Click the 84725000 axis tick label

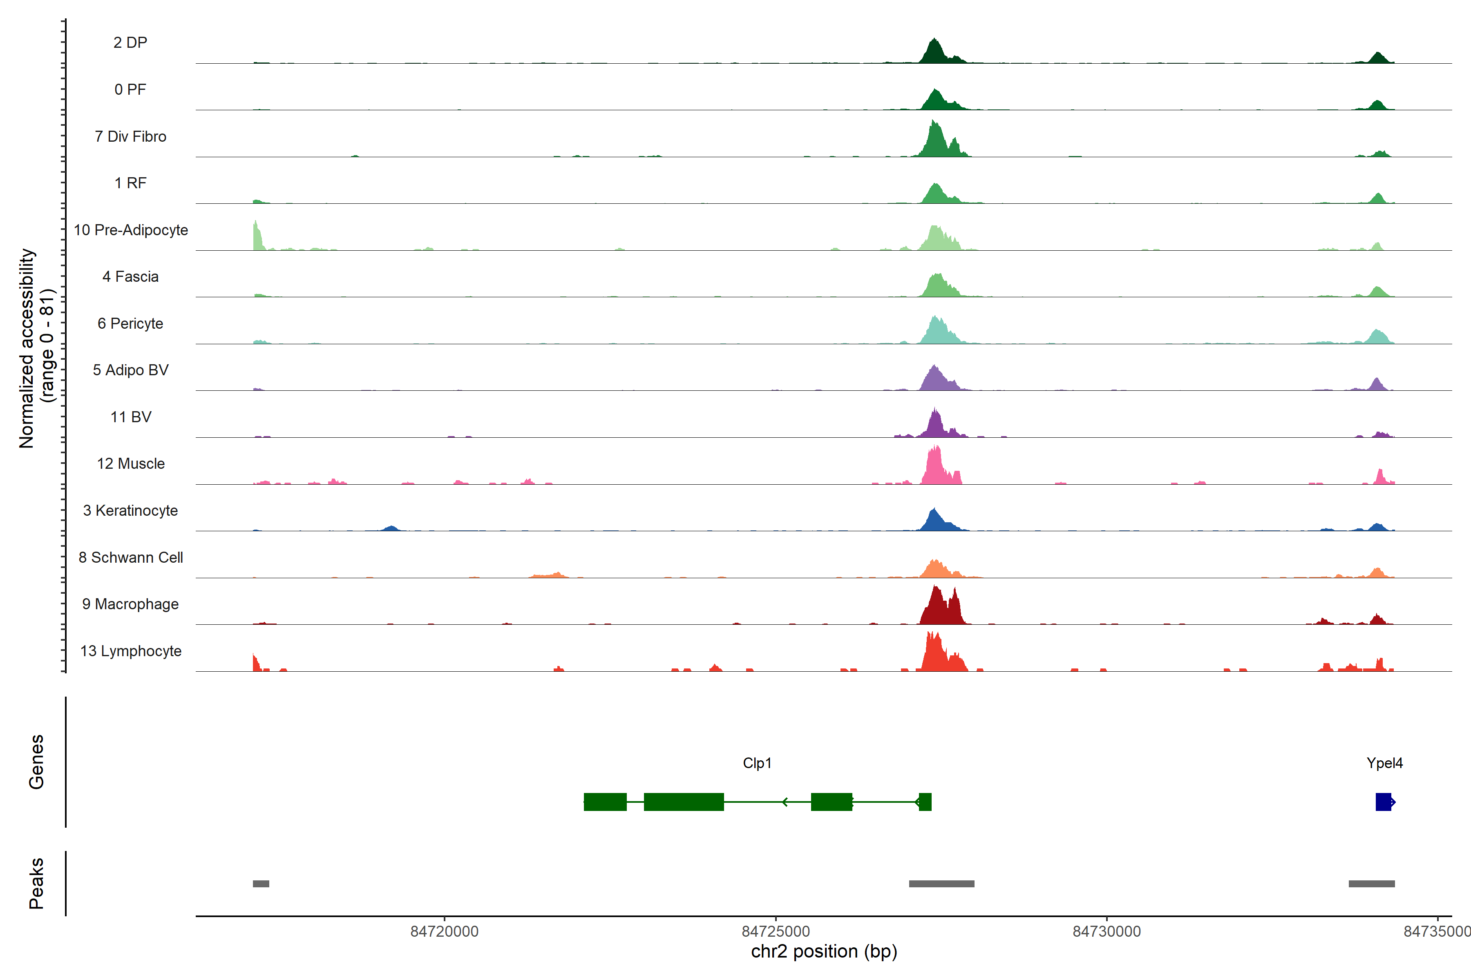click(x=776, y=931)
